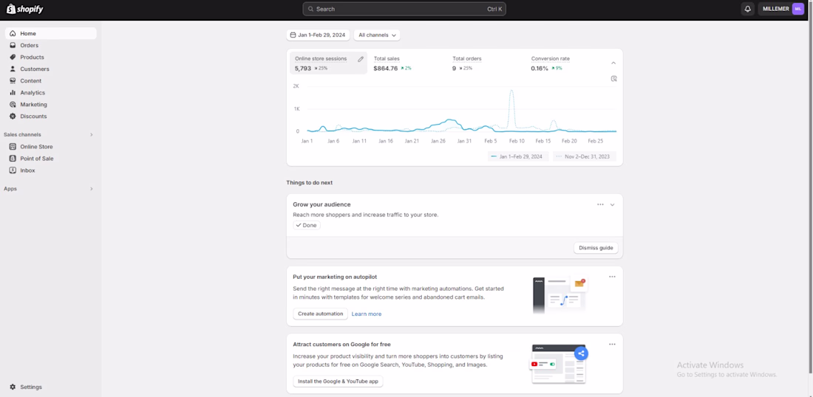Toggle the Jan 1–Feb 29, 2024 chart series
The height and width of the screenshot is (397, 813).
[517, 156]
